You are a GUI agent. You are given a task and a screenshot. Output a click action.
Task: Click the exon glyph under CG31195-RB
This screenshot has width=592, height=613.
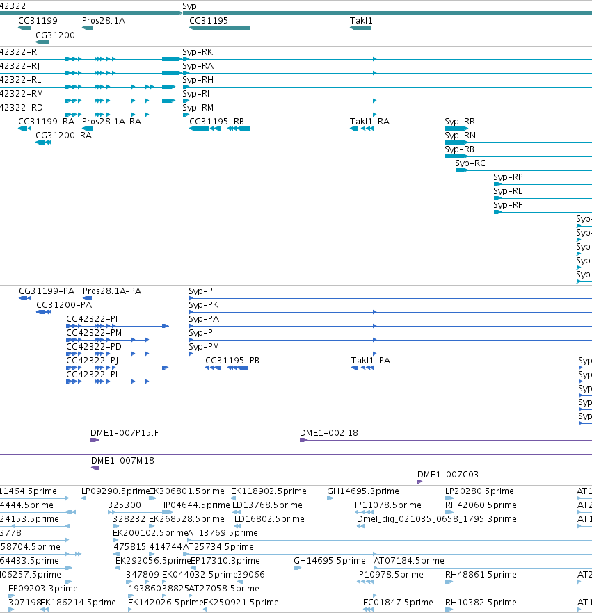click(x=220, y=129)
